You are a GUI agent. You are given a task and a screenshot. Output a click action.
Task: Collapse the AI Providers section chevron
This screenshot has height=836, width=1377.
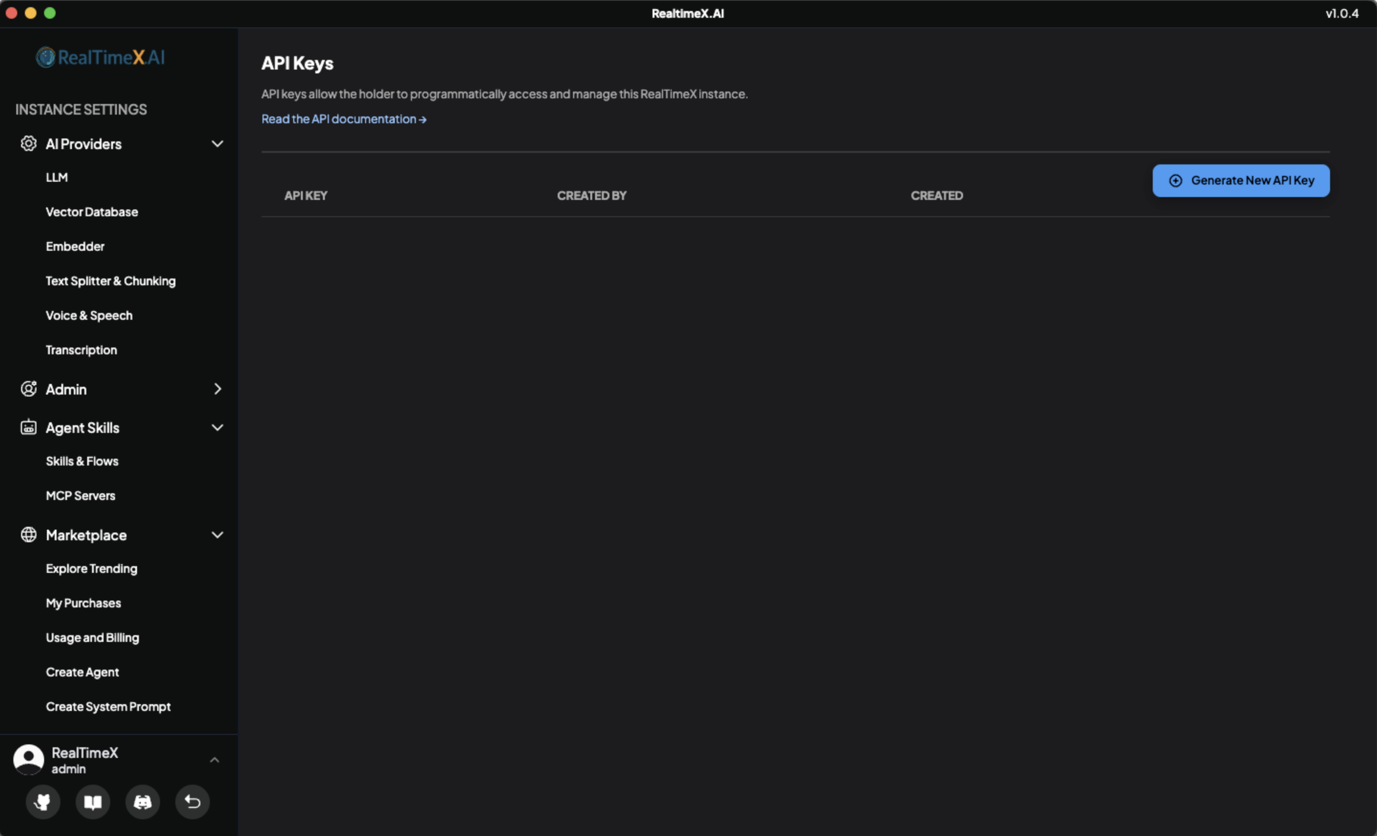(x=218, y=144)
